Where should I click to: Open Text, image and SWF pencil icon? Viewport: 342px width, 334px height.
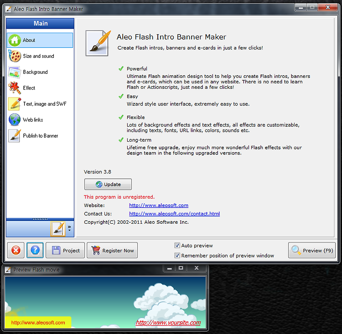coord(15,104)
